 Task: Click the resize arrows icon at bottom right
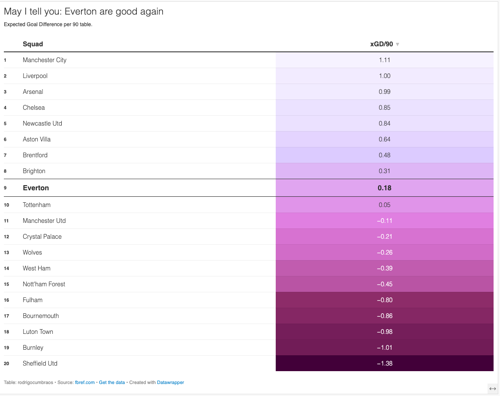(x=493, y=389)
